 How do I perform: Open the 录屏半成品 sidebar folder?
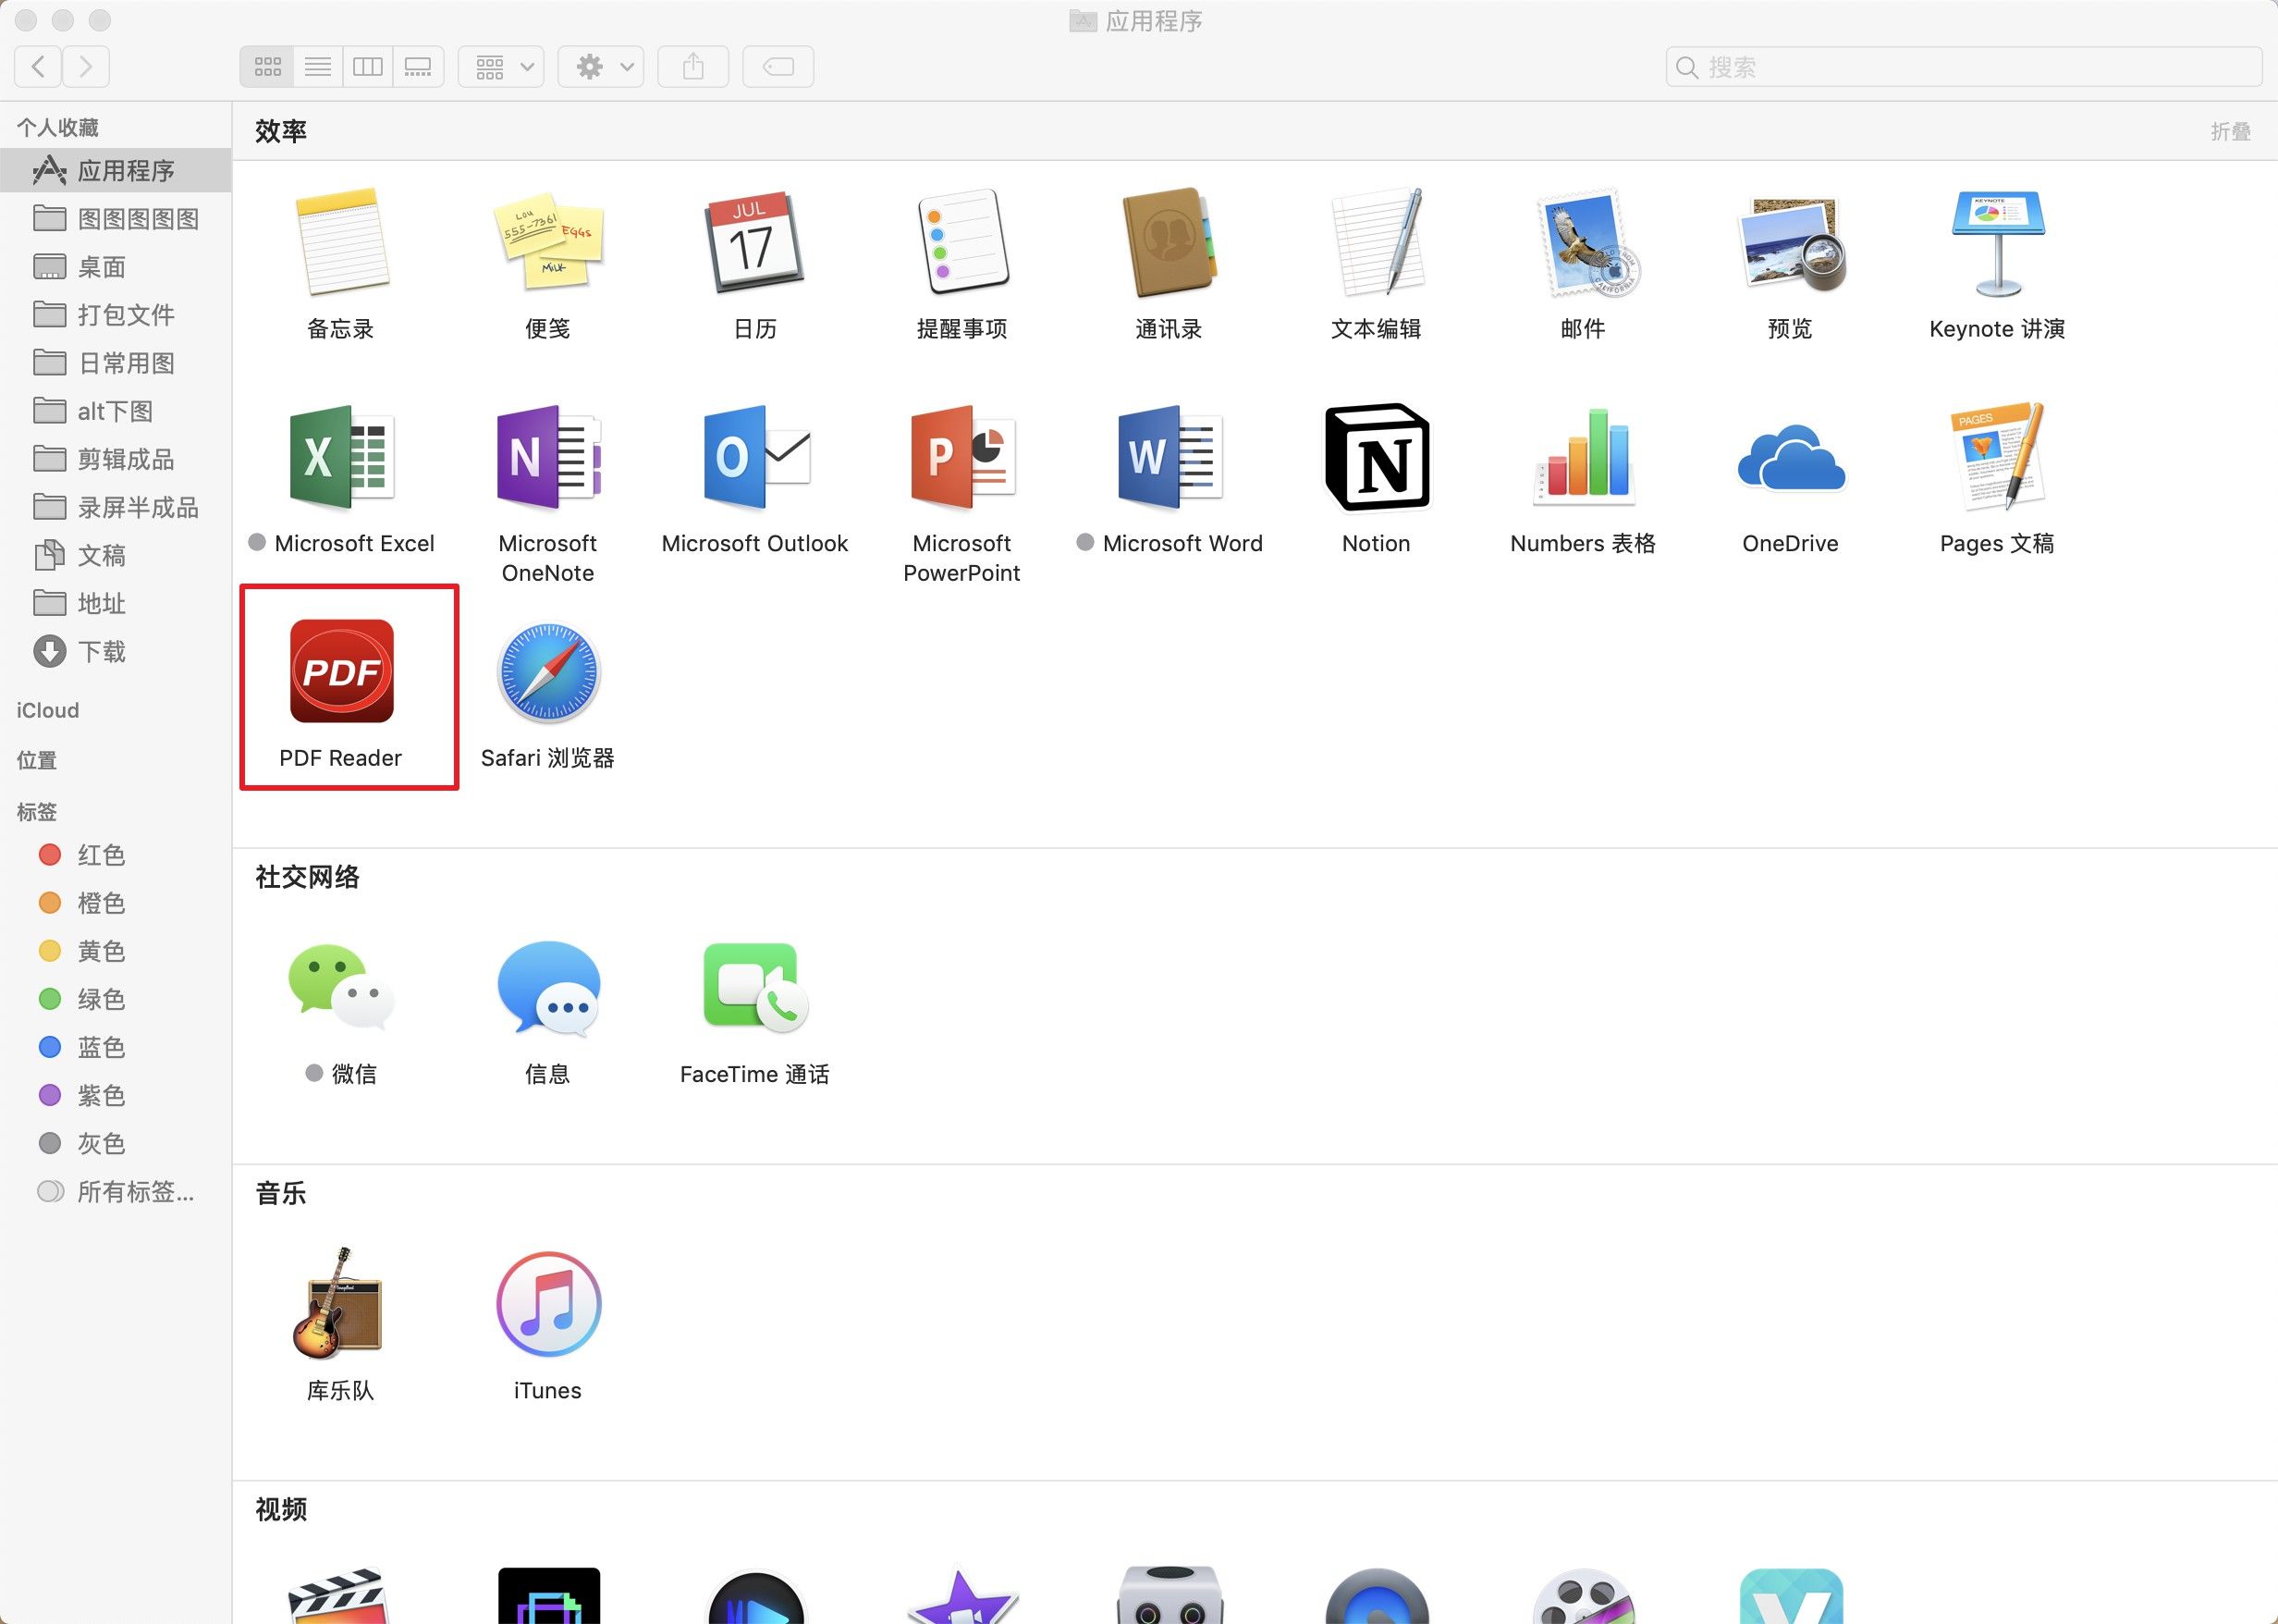point(116,507)
